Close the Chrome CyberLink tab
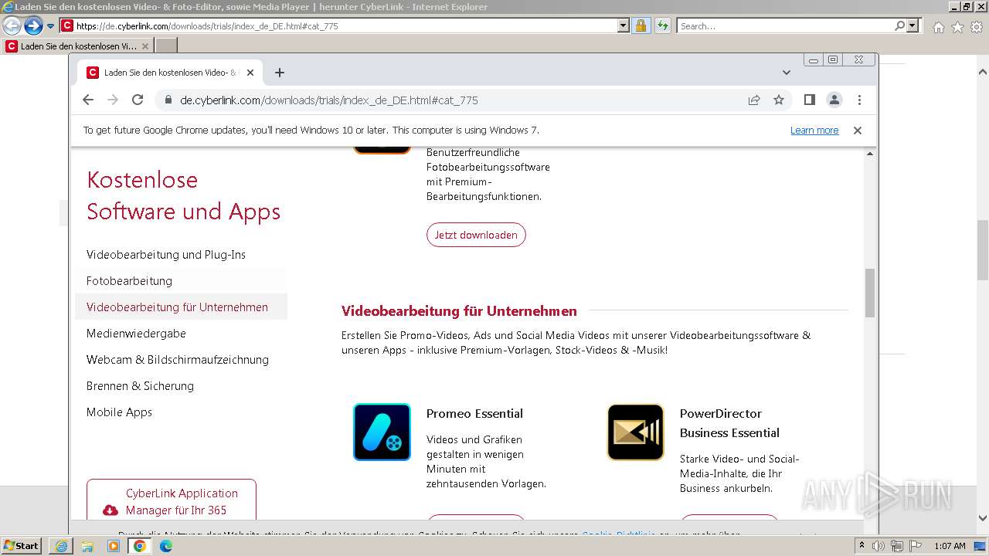989x556 pixels. point(250,73)
